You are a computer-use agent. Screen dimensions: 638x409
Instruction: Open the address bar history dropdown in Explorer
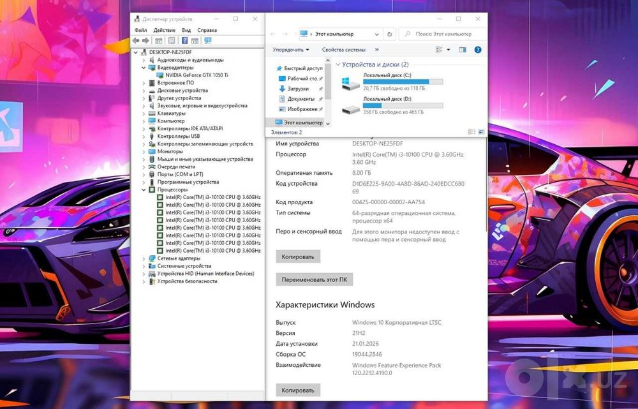(x=377, y=34)
